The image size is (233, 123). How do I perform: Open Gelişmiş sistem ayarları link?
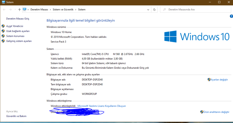[x=19, y=41]
